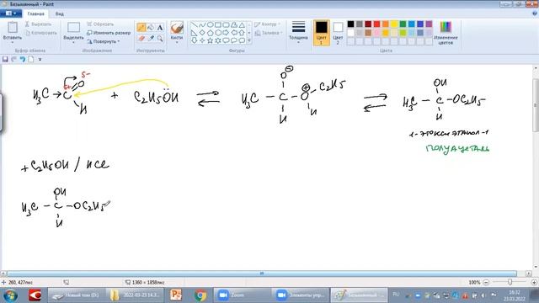The width and height of the screenshot is (539, 303).
Task: Open Edit colors (Изменение цветов)
Action: 446,33
